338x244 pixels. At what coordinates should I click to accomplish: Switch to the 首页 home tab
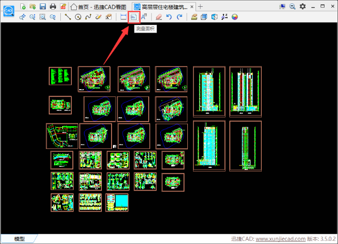point(99,7)
